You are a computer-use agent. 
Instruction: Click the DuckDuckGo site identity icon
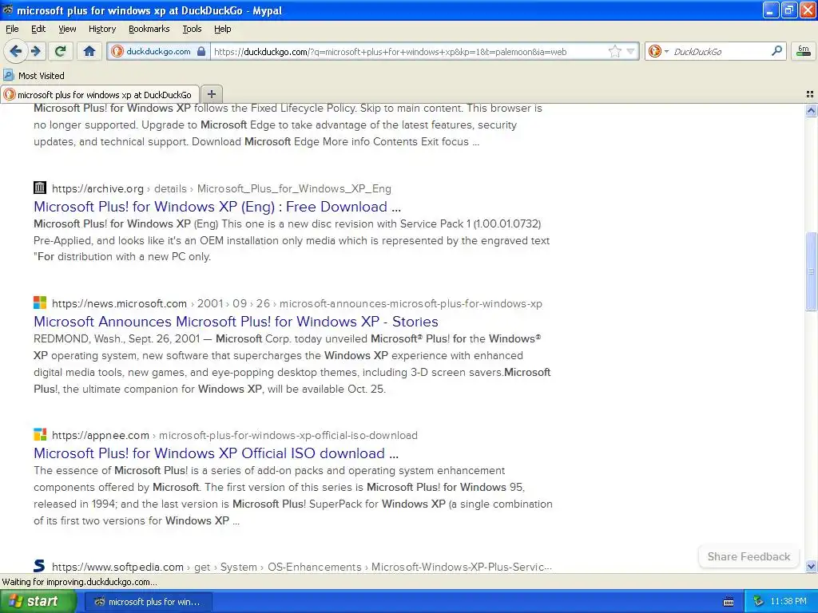click(x=118, y=51)
